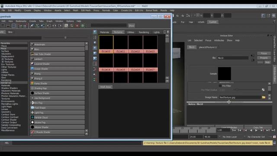Viewport: 277px width, 156px height.
Task: Switch to the Rendering tab in Hypershade
Action: (144, 32)
